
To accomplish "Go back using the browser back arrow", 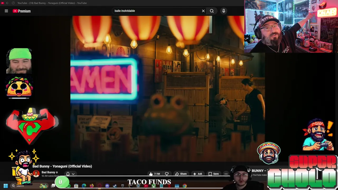I will [x=7, y=3].
